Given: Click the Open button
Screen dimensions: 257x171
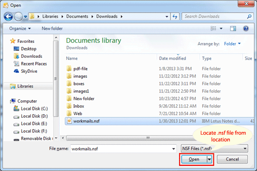Looking at the screenshot, I should point(194,159).
